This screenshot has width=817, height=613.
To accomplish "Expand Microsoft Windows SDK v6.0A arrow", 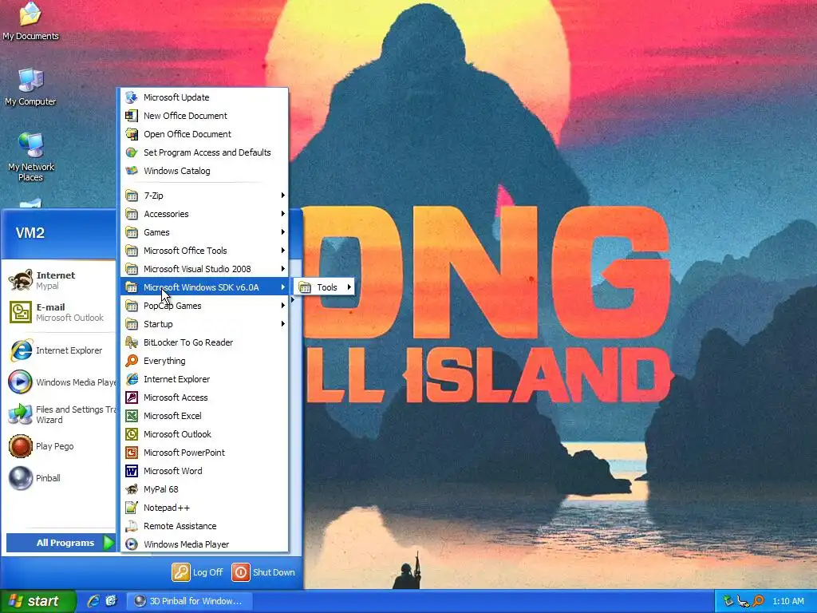I will pyautogui.click(x=282, y=287).
